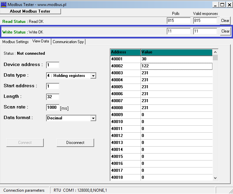This screenshot has height=194, width=233.
Task: Select the value cell for address 40001
Action: pyautogui.click(x=176, y=59)
